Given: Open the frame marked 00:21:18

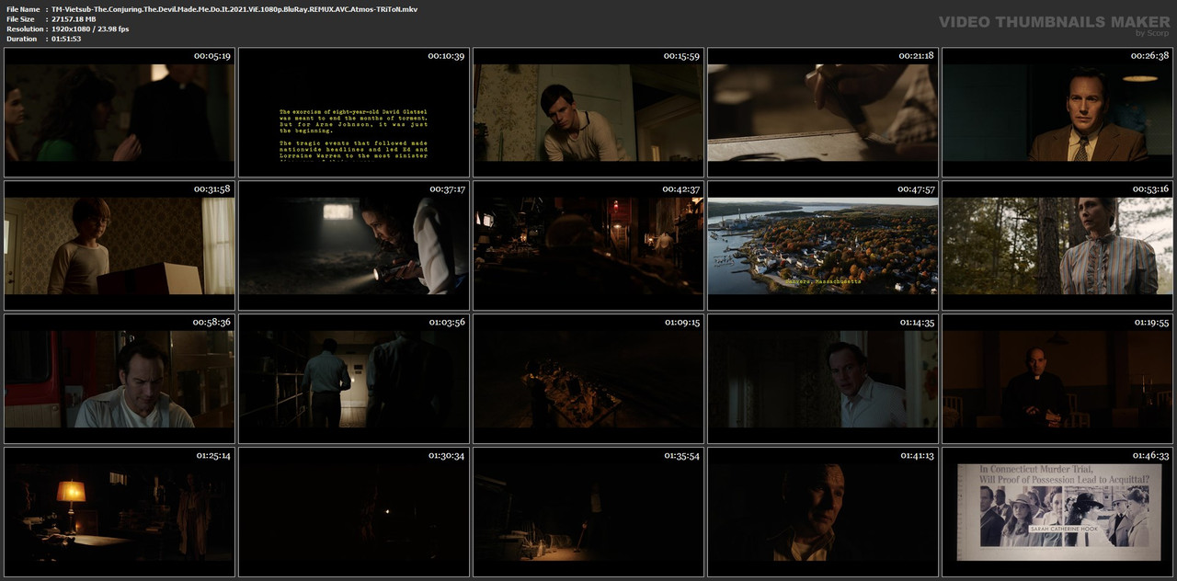Looking at the screenshot, I should pyautogui.click(x=823, y=112).
